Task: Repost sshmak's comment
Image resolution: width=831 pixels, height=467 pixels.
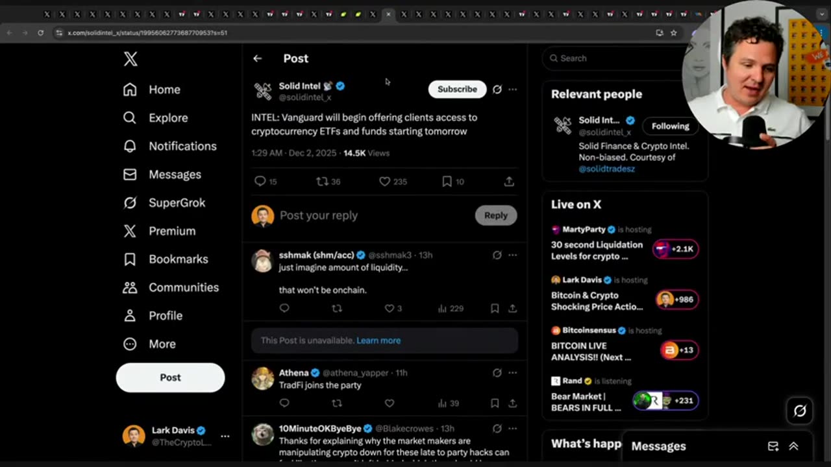Action: (337, 309)
